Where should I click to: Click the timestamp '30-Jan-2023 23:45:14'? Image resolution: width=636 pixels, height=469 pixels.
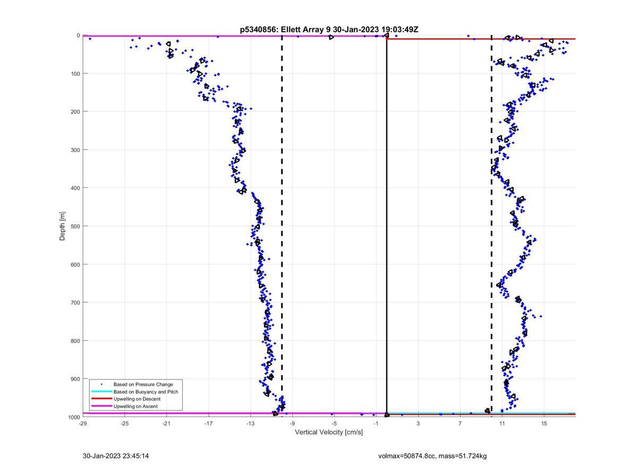[116, 456]
